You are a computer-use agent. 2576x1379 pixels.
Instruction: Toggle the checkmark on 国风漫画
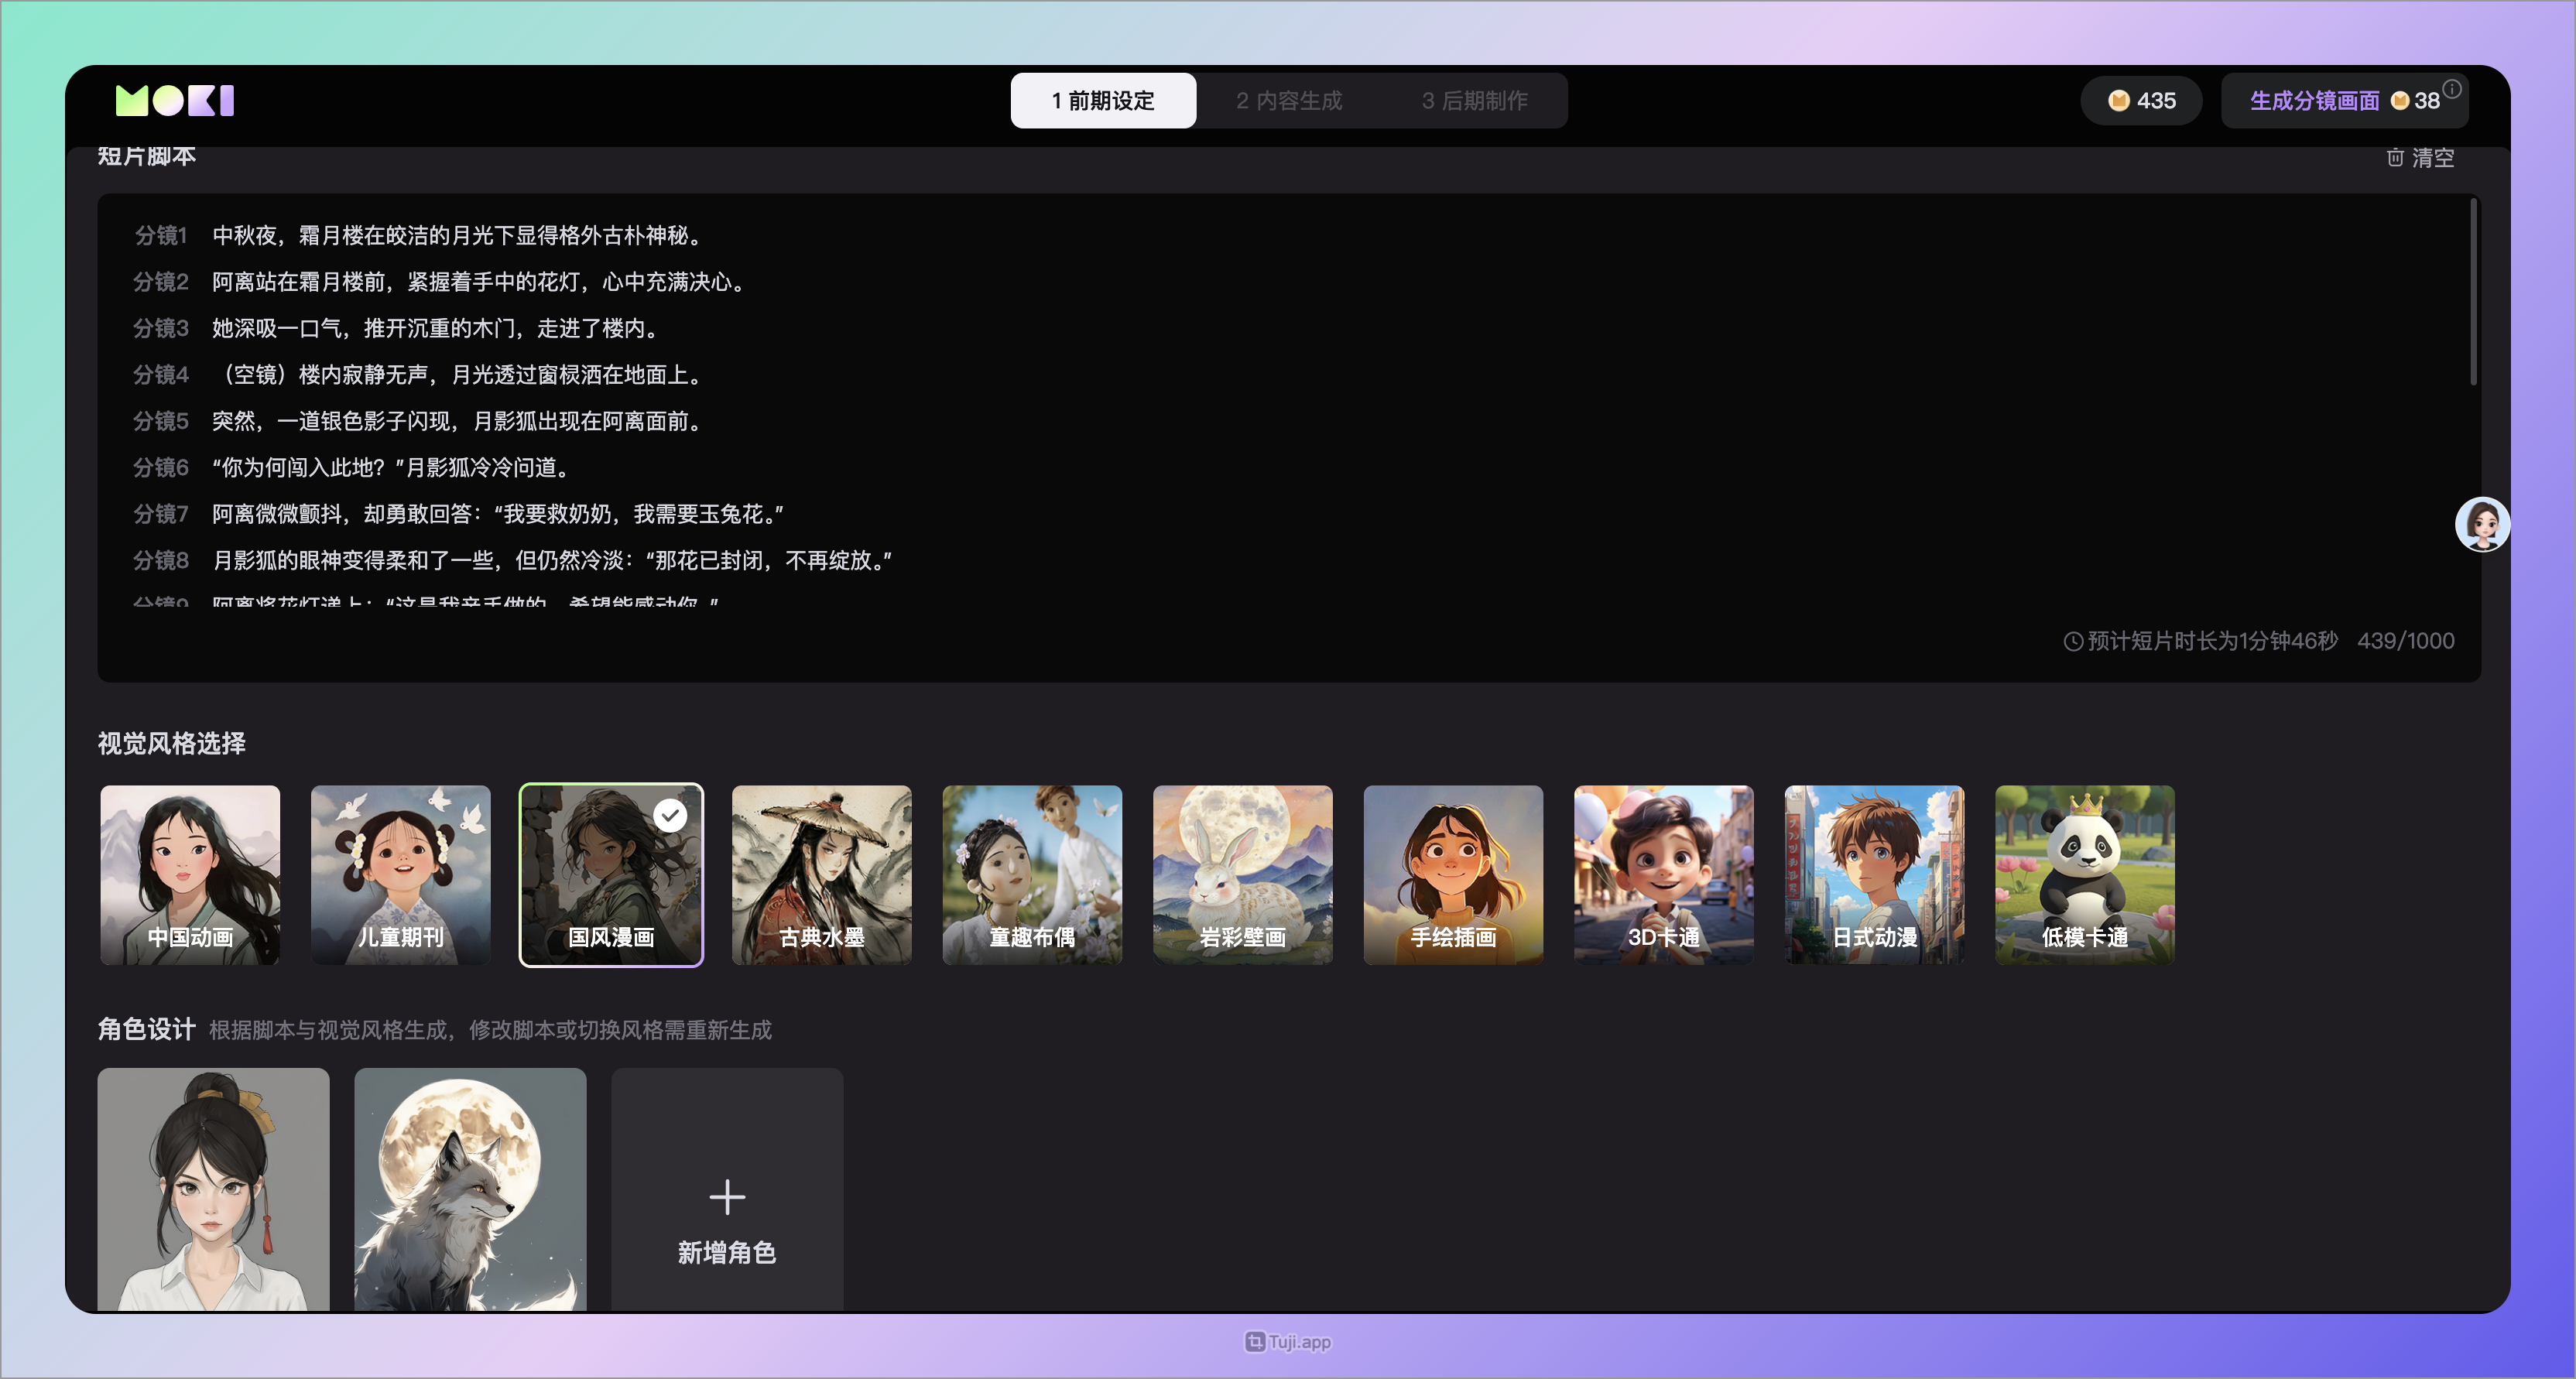pos(670,816)
